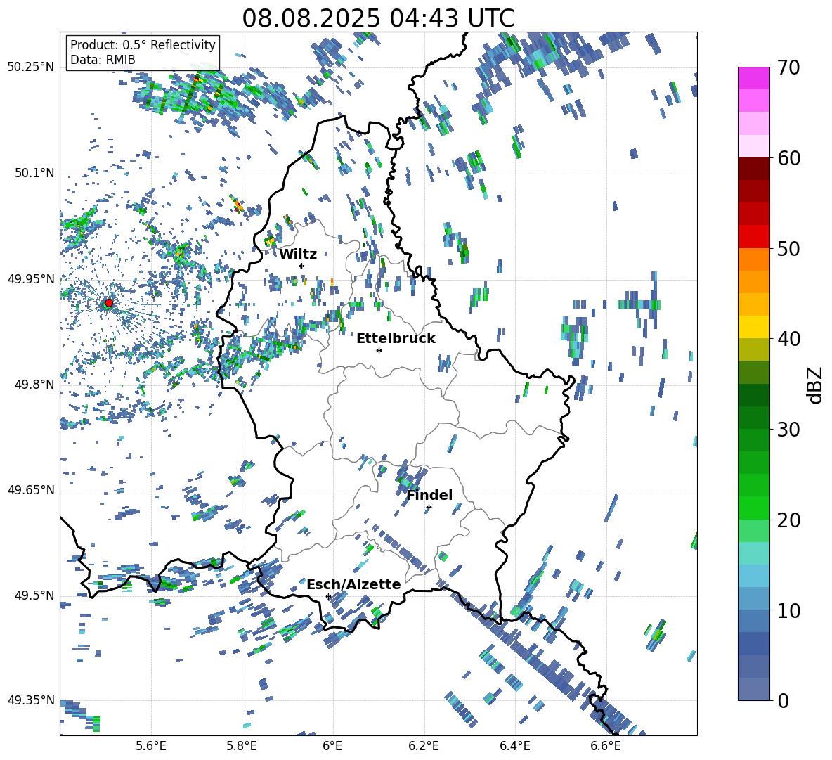
Task: Click the 49.8°N latitude label
Action: tap(34, 385)
